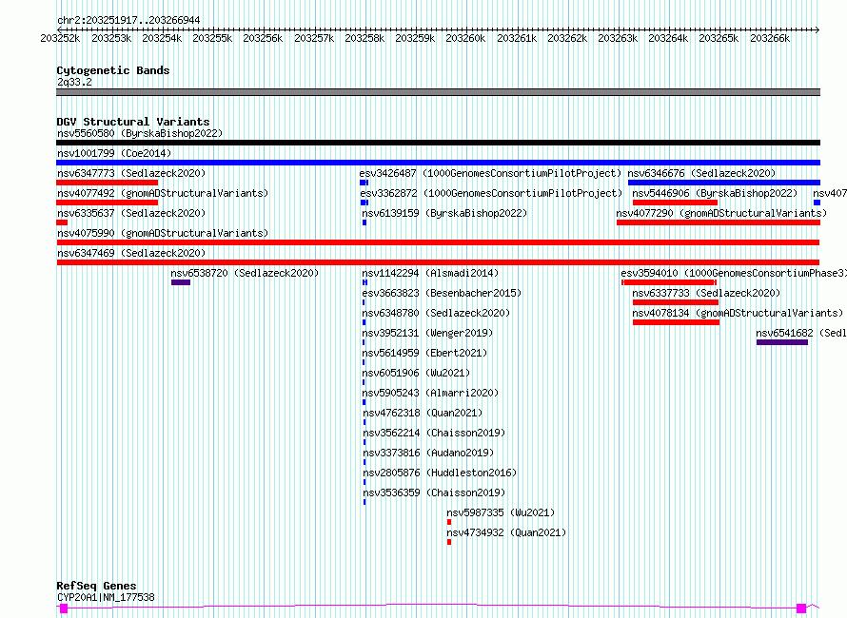Screen dimensions: 847x618
Task: Open nsv1001799 (Coe2014) variant label
Action: [114, 153]
